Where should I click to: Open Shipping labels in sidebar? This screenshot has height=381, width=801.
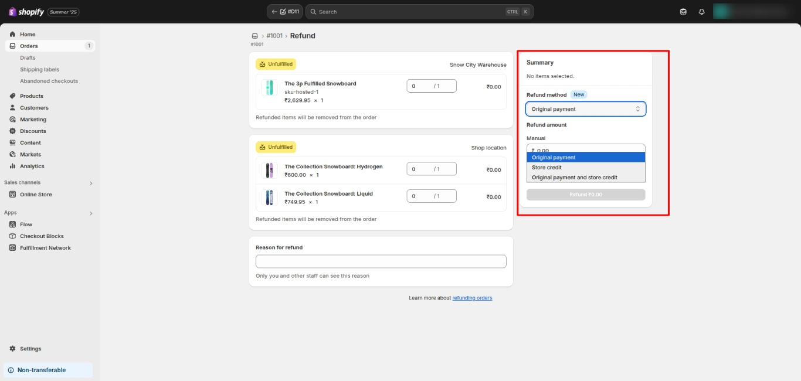(39, 70)
